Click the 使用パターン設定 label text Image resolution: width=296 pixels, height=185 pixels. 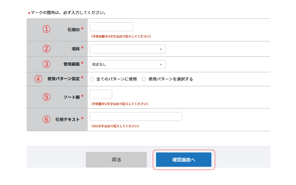63,79
